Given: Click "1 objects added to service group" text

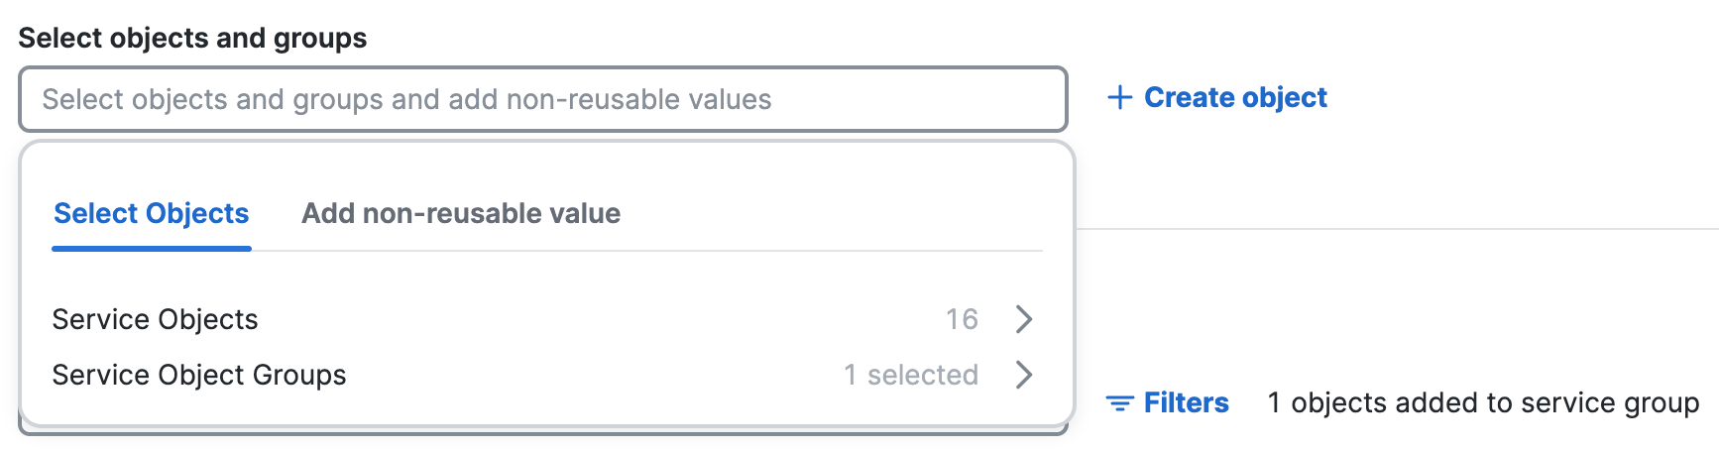Looking at the screenshot, I should tap(1483, 402).
